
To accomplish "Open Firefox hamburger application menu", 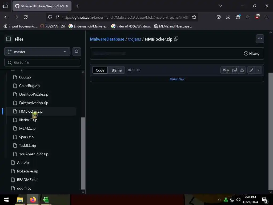I will 267,17.
